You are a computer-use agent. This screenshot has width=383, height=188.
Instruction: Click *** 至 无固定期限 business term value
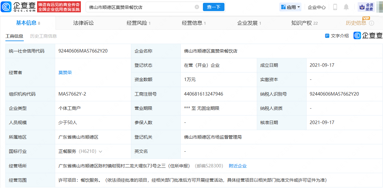(202, 108)
